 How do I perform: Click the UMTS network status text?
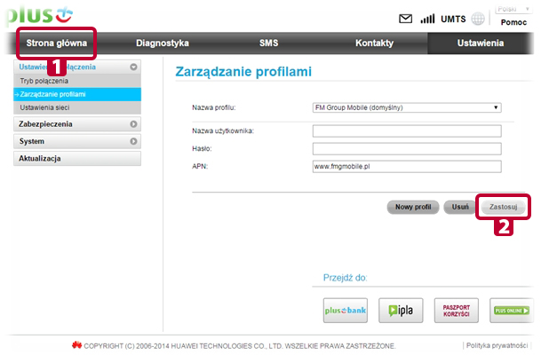[453, 19]
